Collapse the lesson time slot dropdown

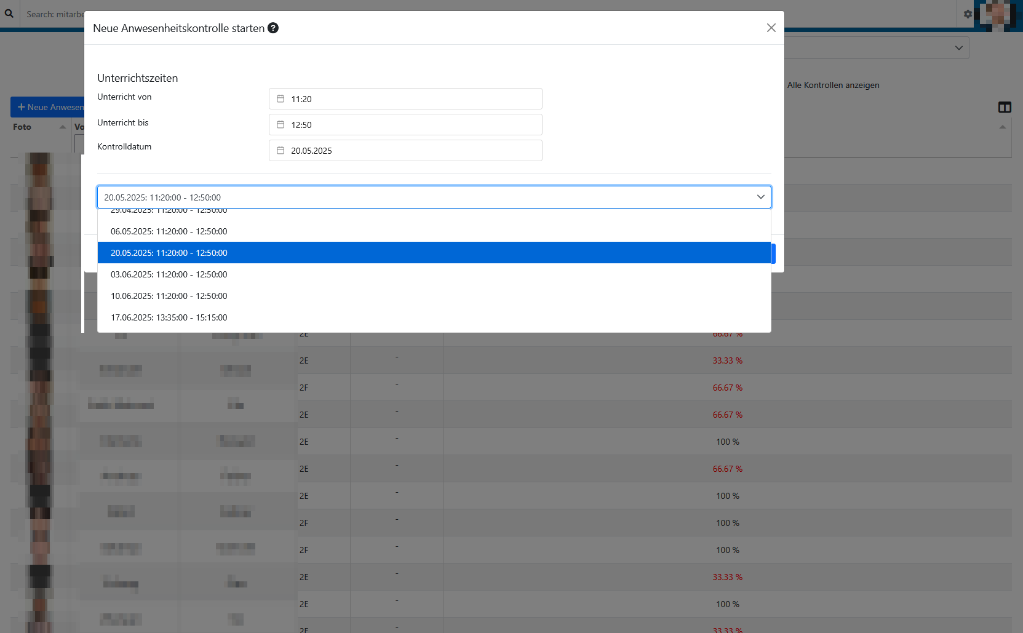pyautogui.click(x=760, y=197)
